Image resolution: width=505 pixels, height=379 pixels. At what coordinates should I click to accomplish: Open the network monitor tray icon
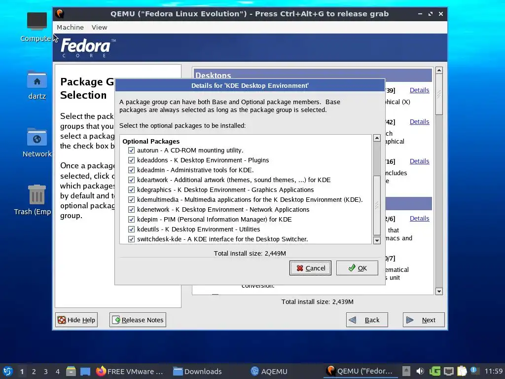click(449, 371)
